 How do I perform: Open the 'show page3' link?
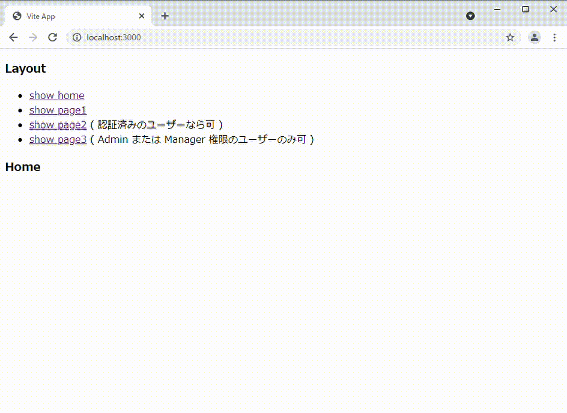[x=58, y=139]
